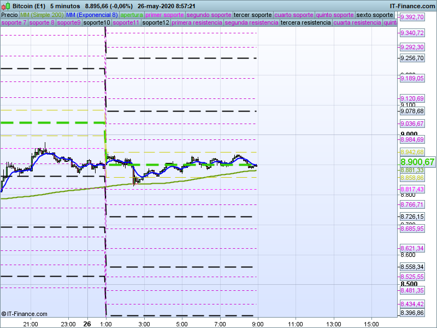Image resolution: width=437 pixels, height=328 pixels.
Task: Click the 9:00 time marker on axis
Action: (x=257, y=324)
